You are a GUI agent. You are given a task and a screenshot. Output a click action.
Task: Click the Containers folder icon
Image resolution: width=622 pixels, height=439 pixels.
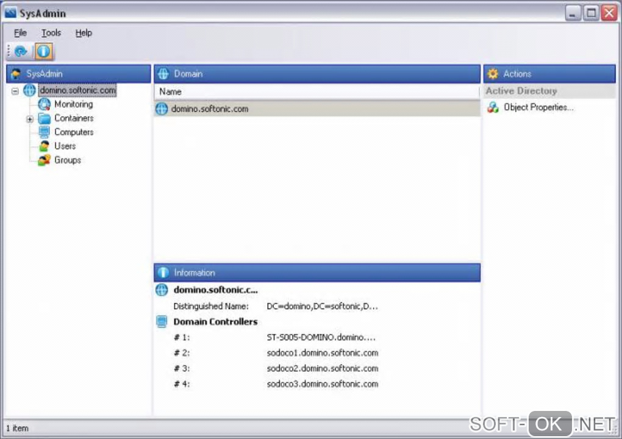click(44, 118)
